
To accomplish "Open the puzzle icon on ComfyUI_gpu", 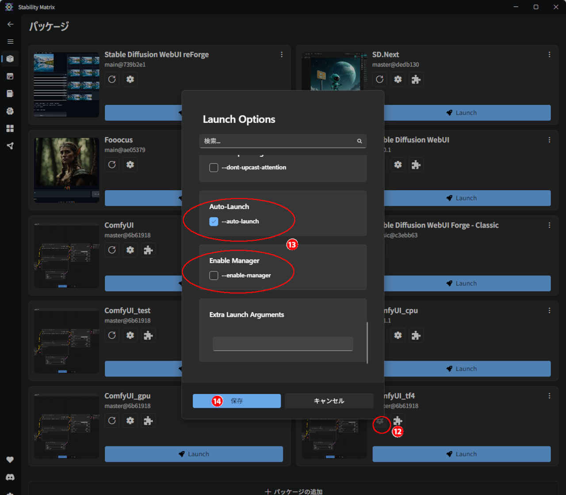I will [148, 420].
